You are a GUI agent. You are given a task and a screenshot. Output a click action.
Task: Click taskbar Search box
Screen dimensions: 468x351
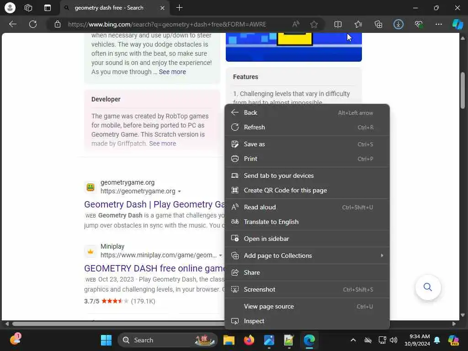(168, 340)
